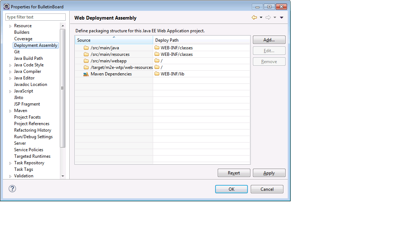Viewport: 418px width, 235px height.
Task: Select Deployment Assembly in the tree
Action: click(36, 45)
